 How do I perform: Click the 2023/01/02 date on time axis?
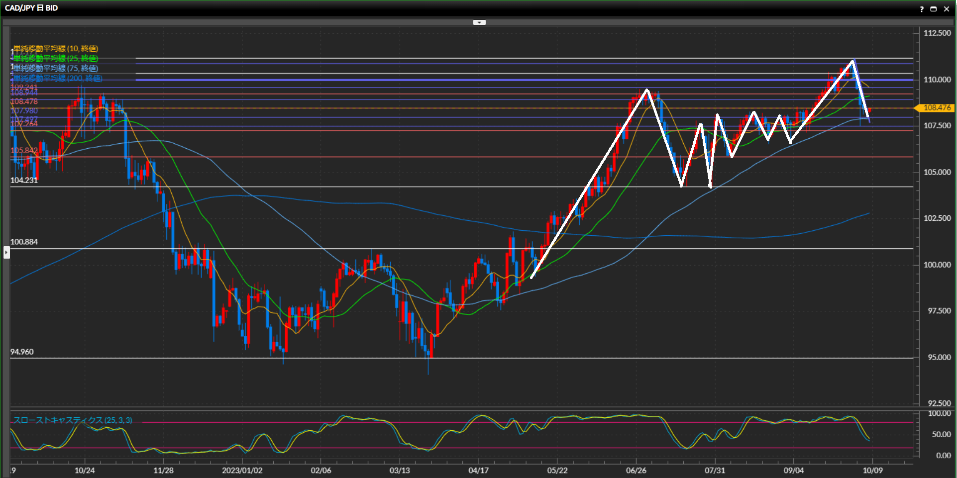(x=242, y=471)
